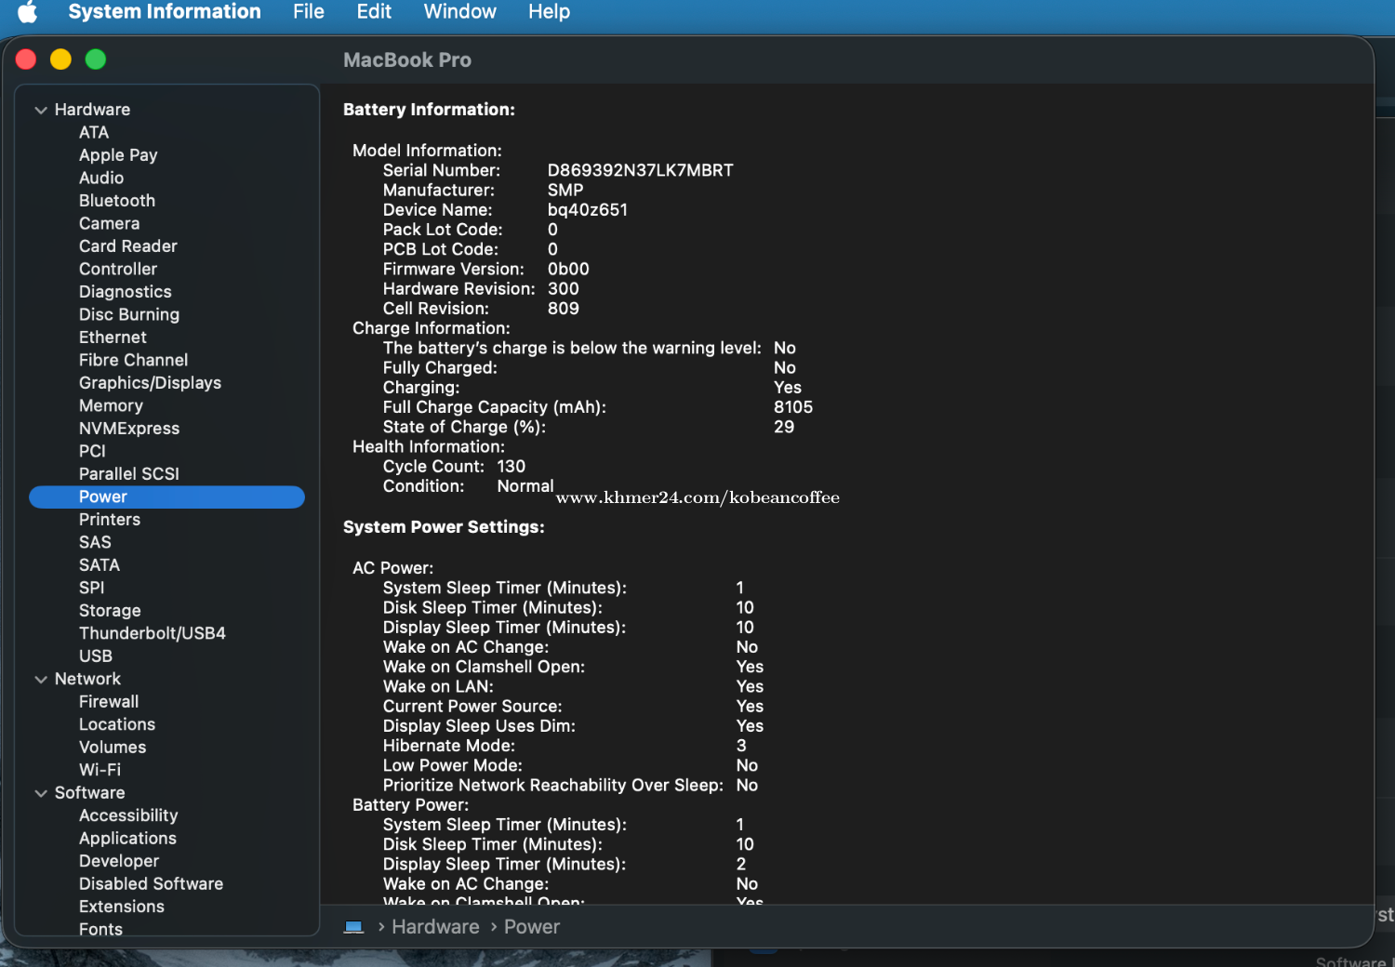Click the green zoom window button

coord(96,60)
